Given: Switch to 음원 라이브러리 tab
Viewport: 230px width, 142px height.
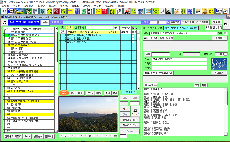Looking at the screenshot, I should pos(181,28).
